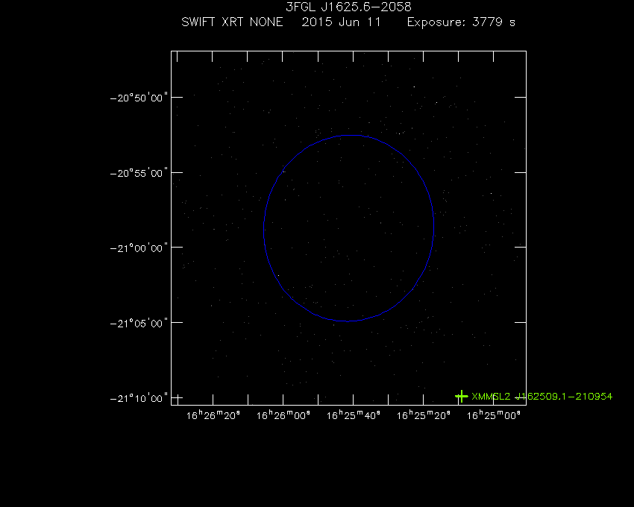
Task: Click the date 2015 Jun 11
Action: (342, 22)
